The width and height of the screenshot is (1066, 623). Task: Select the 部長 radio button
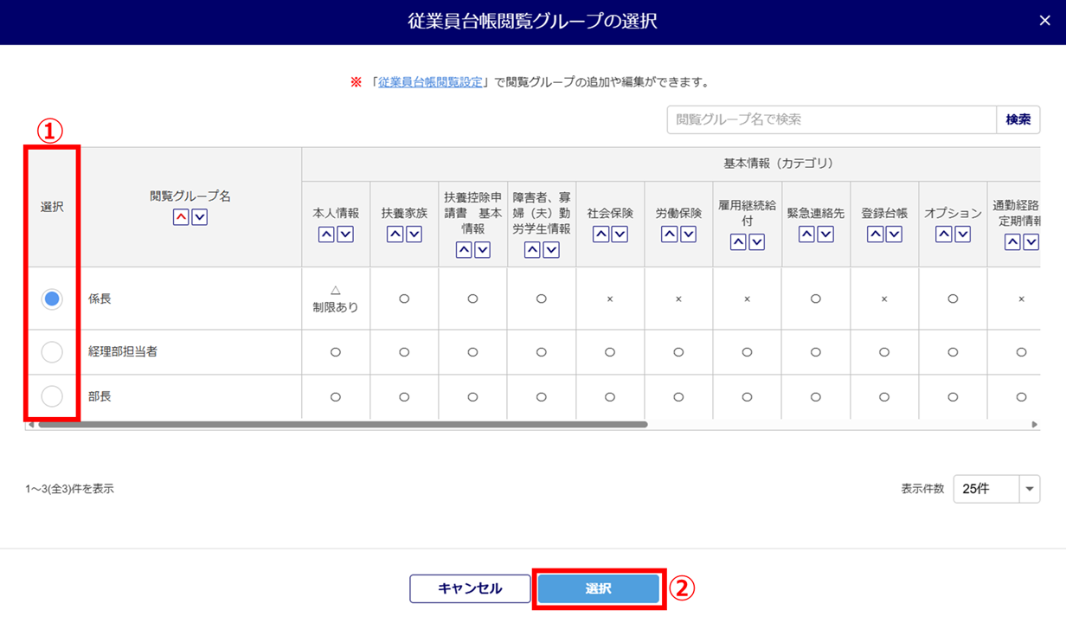click(52, 397)
